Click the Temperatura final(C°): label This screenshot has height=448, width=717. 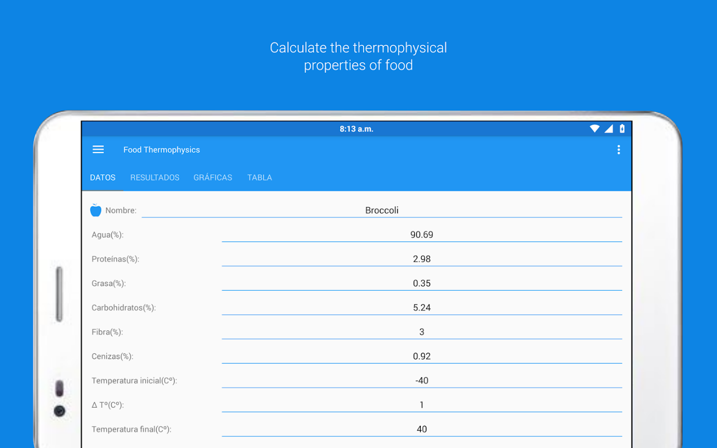coord(131,430)
